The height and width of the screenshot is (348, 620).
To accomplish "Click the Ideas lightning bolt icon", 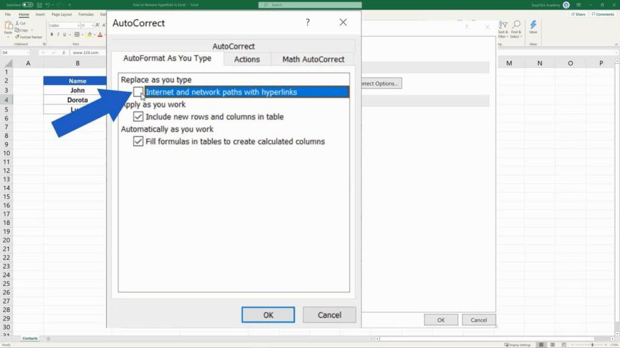I will click(534, 25).
